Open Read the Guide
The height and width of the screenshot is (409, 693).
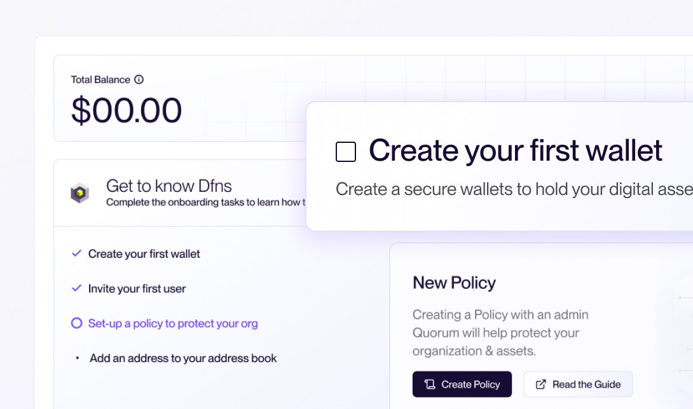pyautogui.click(x=578, y=384)
